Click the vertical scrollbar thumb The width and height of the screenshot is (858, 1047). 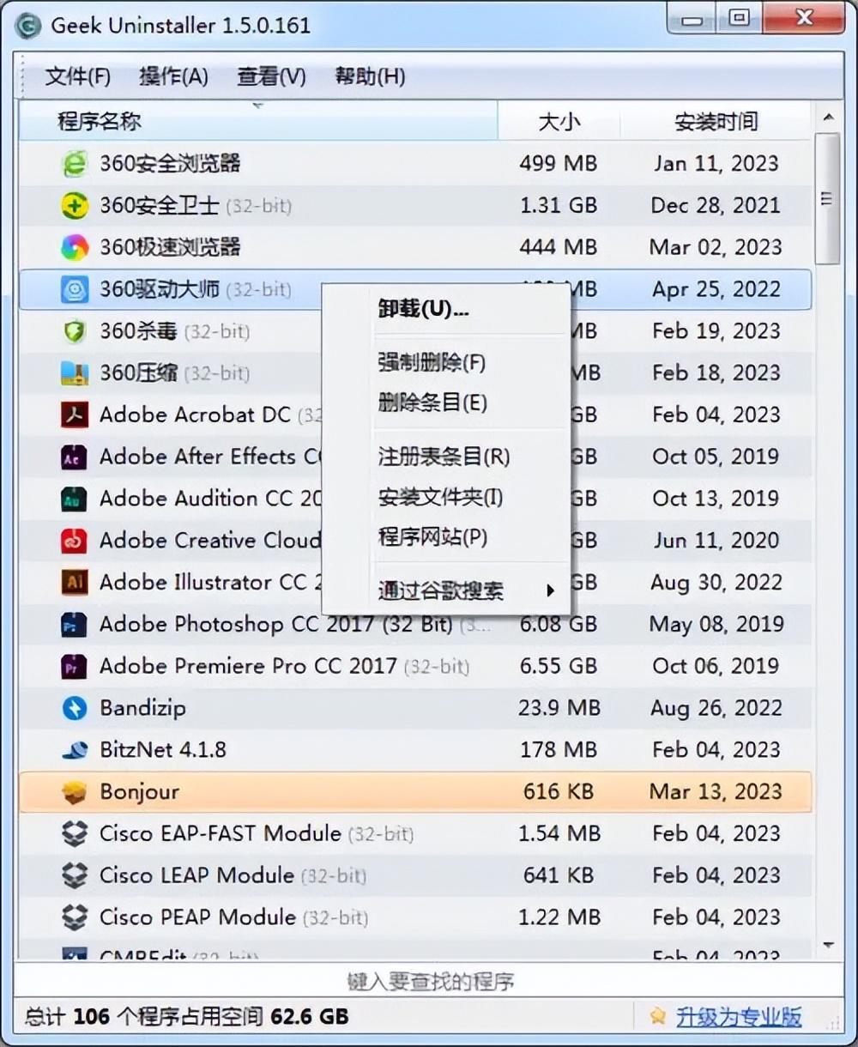point(828,199)
